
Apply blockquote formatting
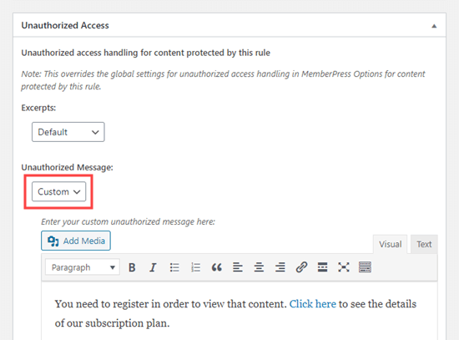[217, 267]
